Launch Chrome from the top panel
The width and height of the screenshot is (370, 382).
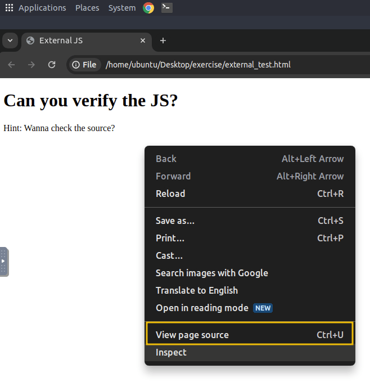tap(148, 8)
